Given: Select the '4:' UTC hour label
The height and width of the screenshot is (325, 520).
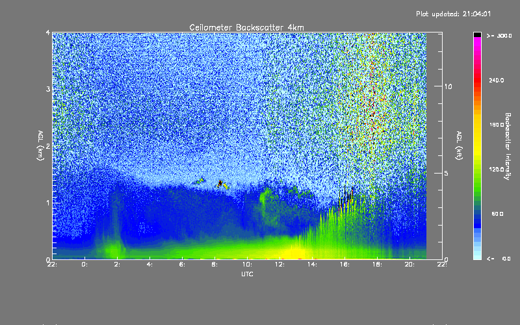Looking at the screenshot, I should click(x=149, y=265).
